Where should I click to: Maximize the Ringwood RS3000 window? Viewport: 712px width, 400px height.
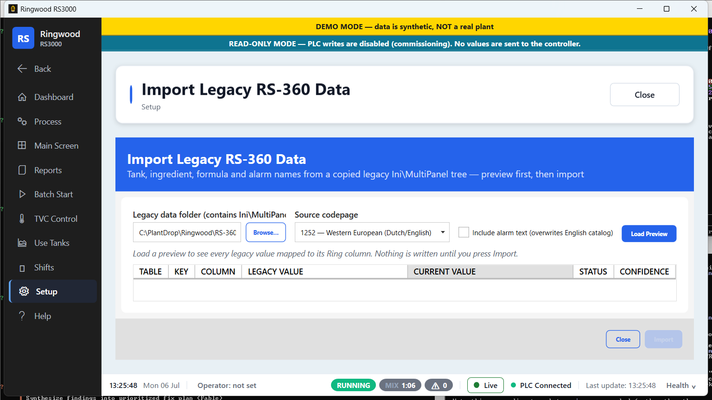click(x=667, y=9)
